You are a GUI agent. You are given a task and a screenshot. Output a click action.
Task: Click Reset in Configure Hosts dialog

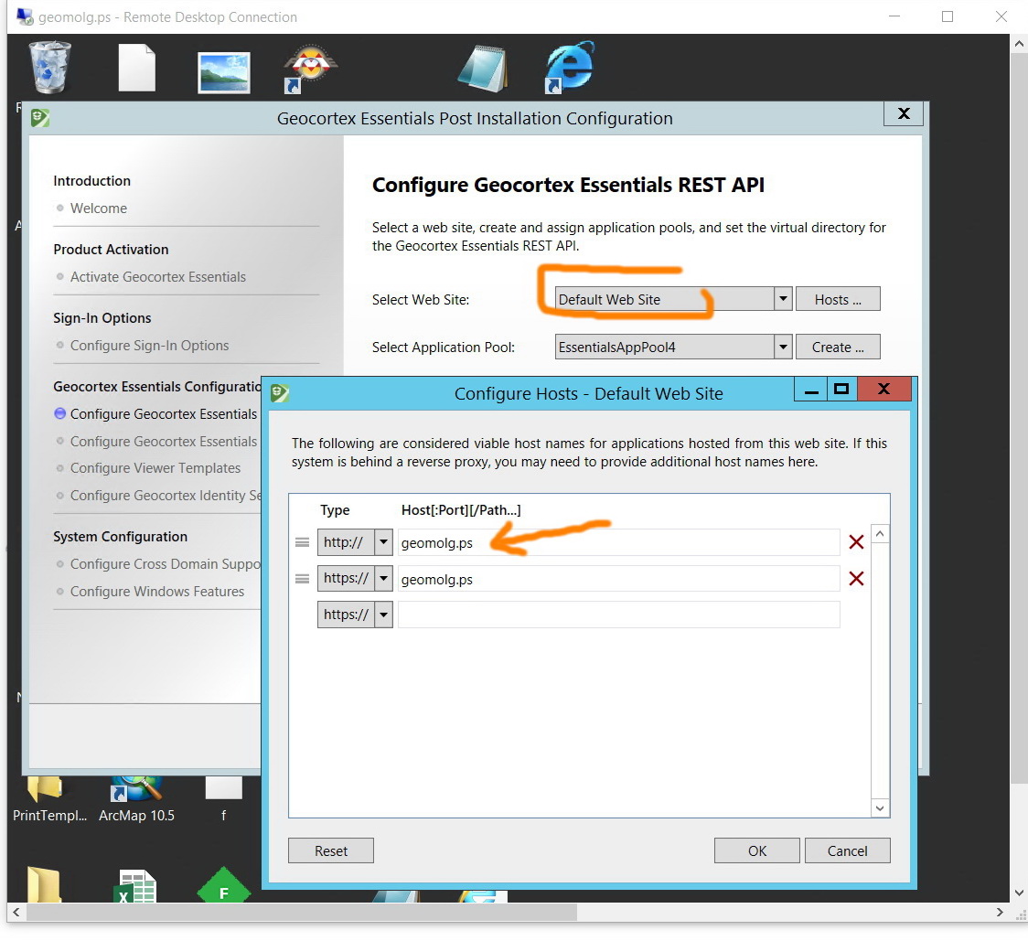(330, 850)
